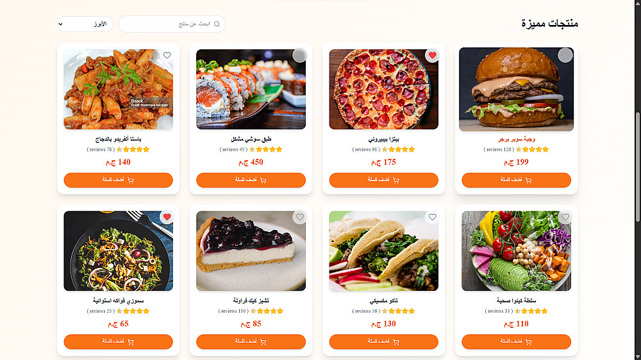The image size is (641, 360).
Task: Favorite the pasta Alfredo dish with heart icon
Action: (x=167, y=55)
